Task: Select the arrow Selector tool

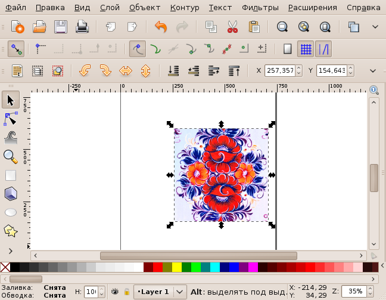Action: [11, 100]
